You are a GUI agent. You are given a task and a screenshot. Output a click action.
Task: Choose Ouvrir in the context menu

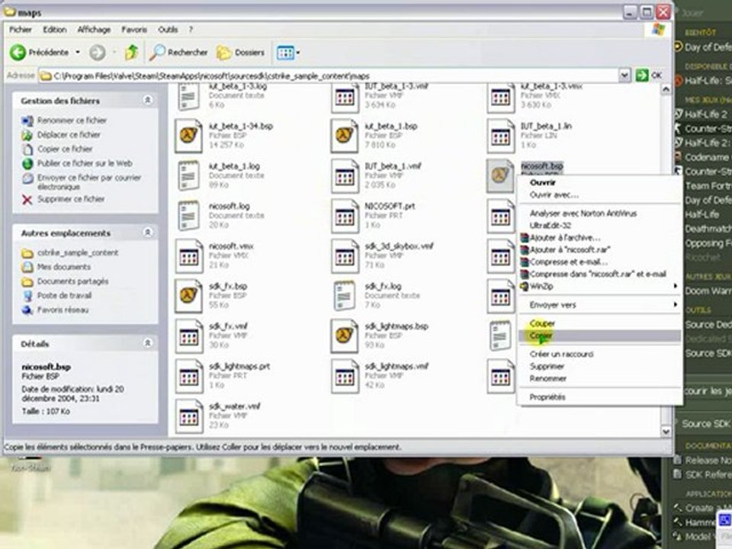[599, 182]
